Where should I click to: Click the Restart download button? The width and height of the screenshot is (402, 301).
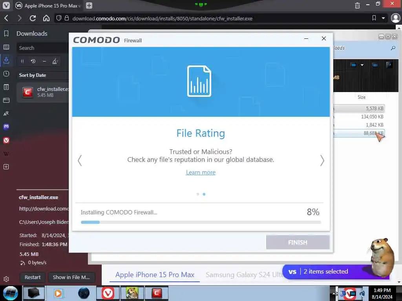pyautogui.click(x=33, y=277)
